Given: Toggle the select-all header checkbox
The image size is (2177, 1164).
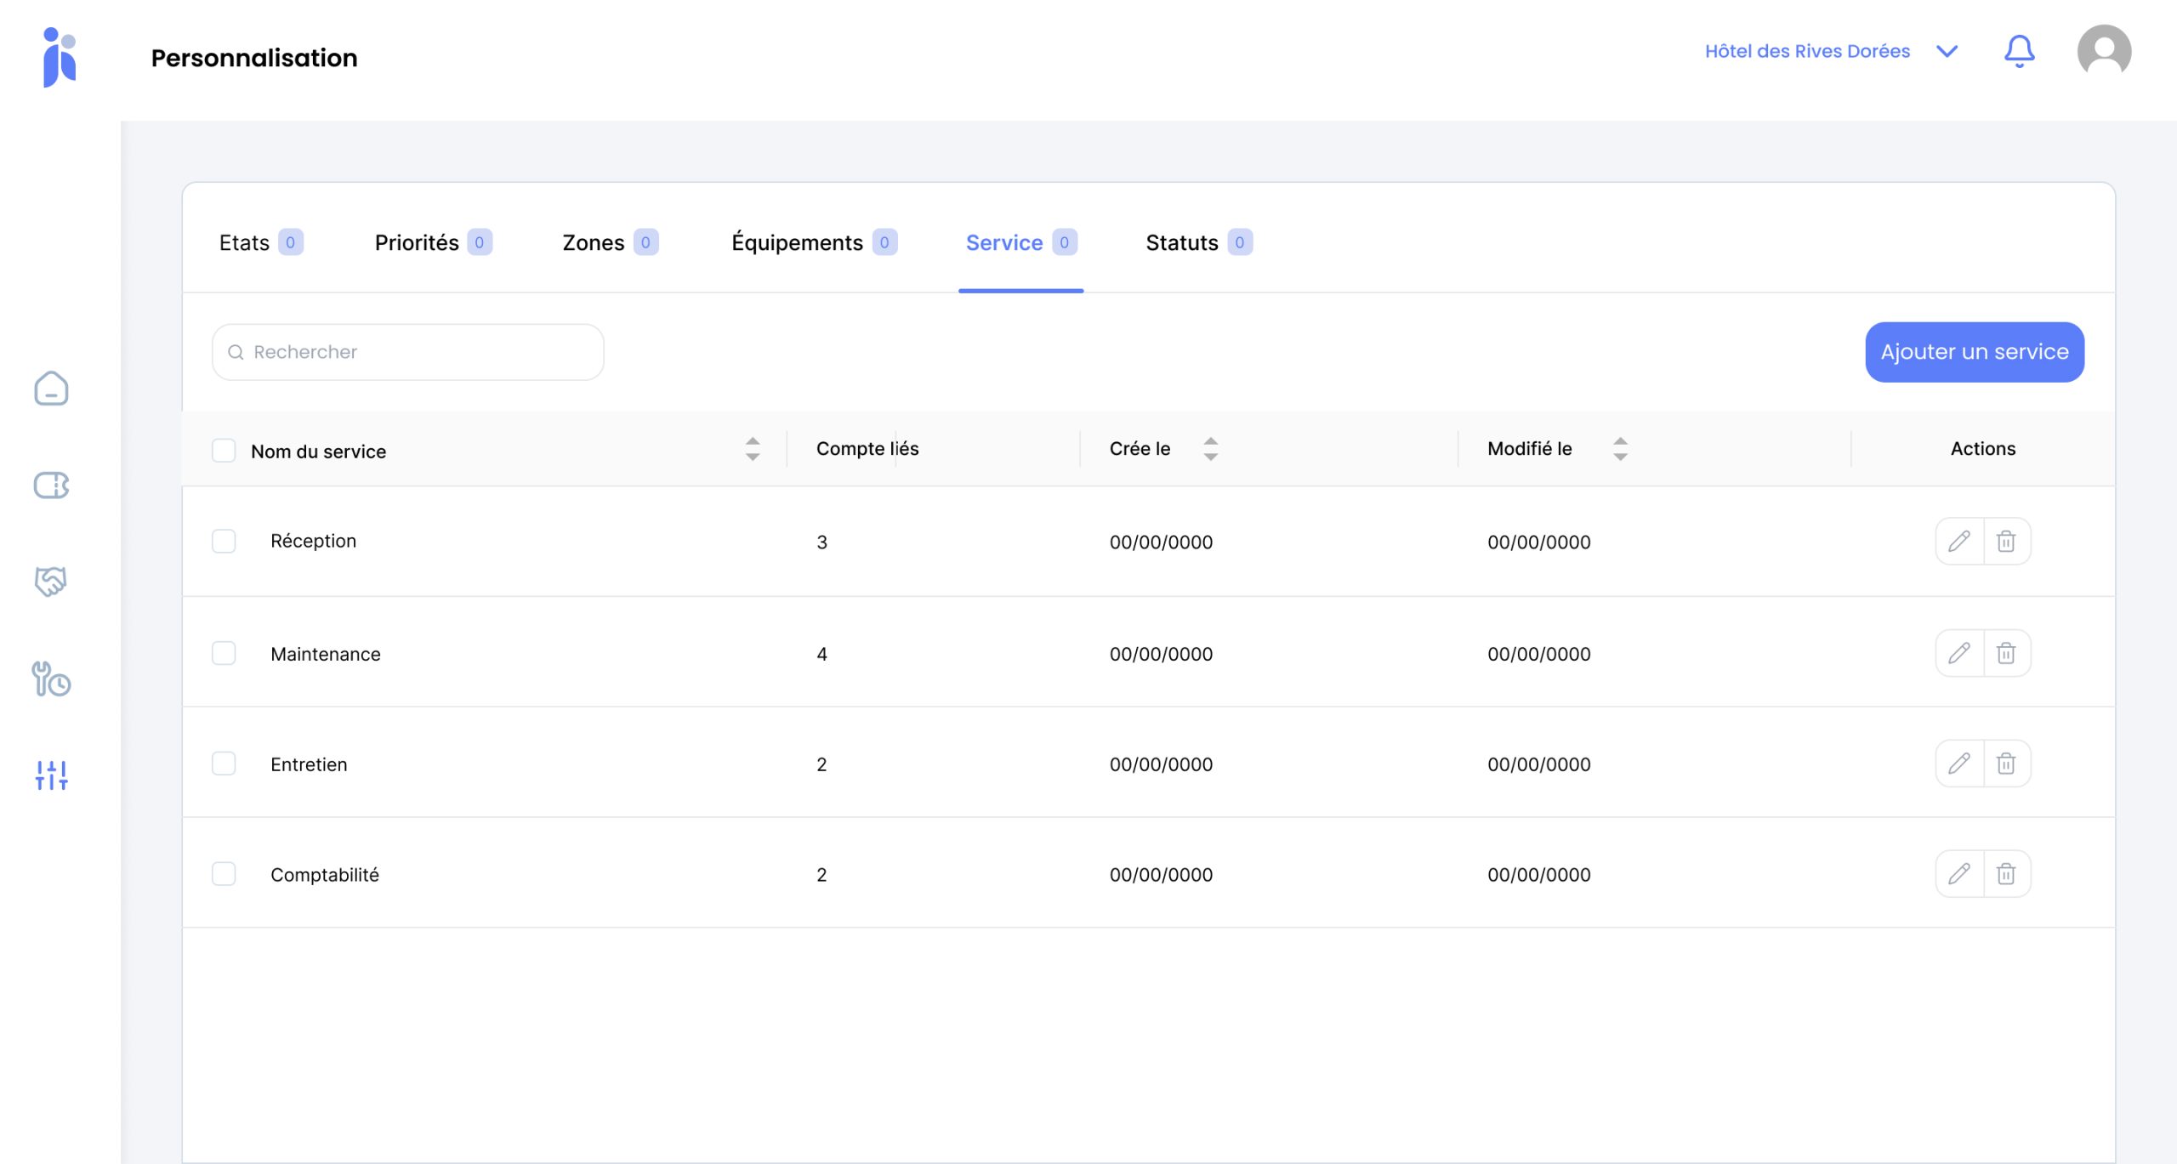Looking at the screenshot, I should [224, 451].
